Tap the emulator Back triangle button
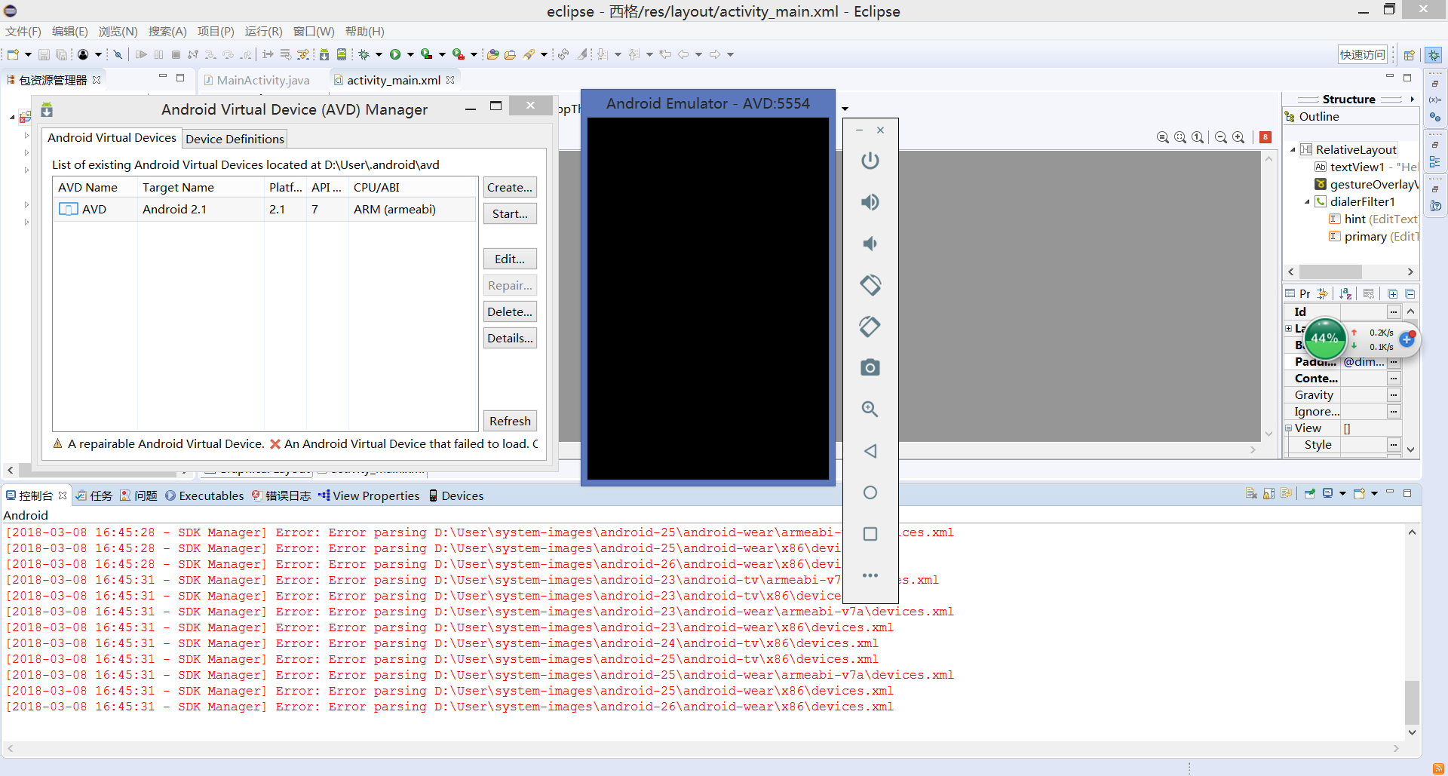 click(x=870, y=451)
